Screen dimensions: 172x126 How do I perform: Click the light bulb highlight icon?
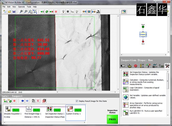[63, 11]
